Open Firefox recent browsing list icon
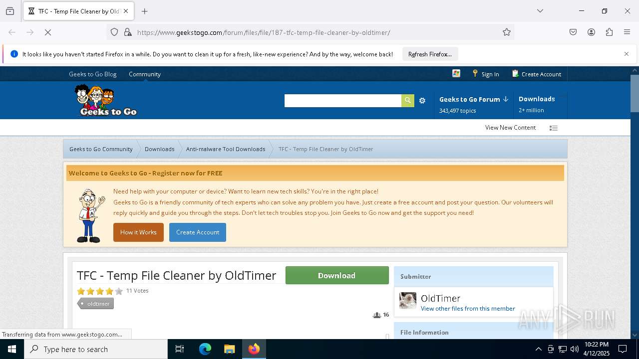The image size is (639, 359). pos(10,11)
